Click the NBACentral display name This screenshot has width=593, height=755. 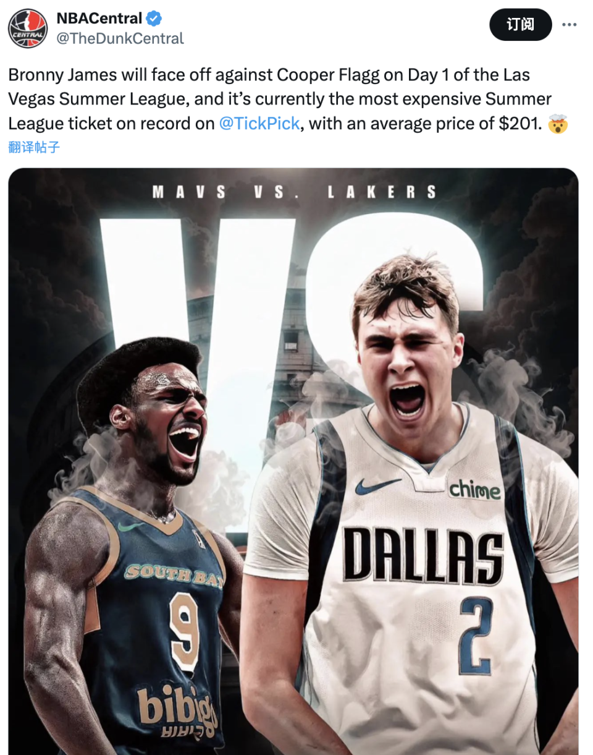[x=99, y=19]
